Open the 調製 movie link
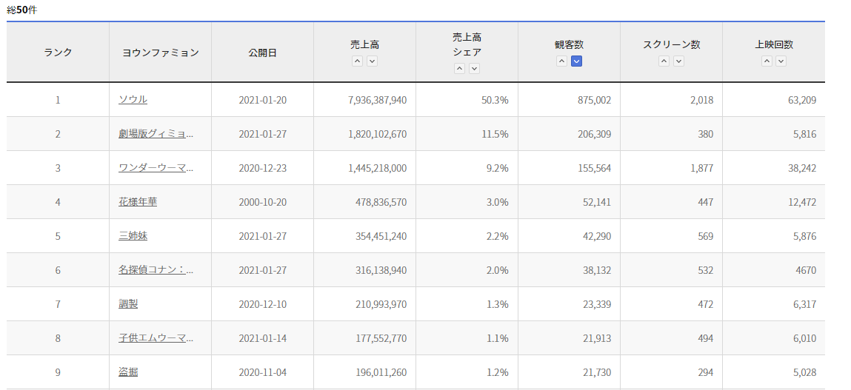Viewport: 851px width, 390px height. click(x=128, y=304)
